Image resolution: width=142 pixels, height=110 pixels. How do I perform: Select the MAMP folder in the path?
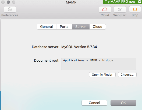pyautogui.click(x=93, y=61)
